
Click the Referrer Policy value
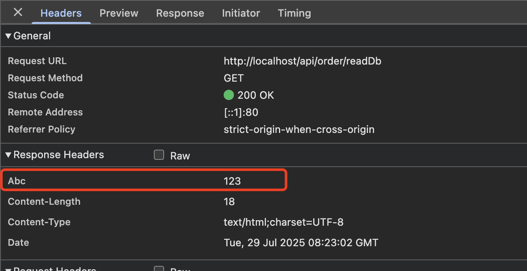click(299, 130)
